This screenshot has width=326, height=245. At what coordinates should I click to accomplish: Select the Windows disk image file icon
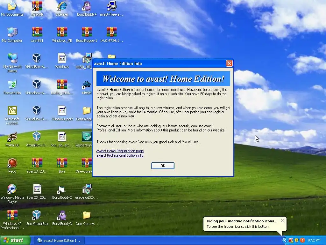coord(62,61)
